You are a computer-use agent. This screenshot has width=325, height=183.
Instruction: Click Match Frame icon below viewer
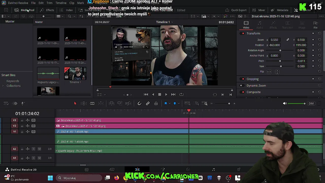pos(215,95)
